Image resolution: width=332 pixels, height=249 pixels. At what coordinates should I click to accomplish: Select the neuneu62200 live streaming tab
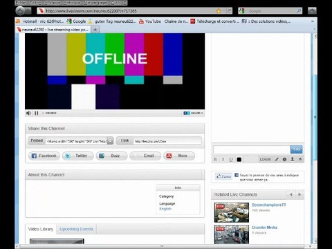point(53,30)
